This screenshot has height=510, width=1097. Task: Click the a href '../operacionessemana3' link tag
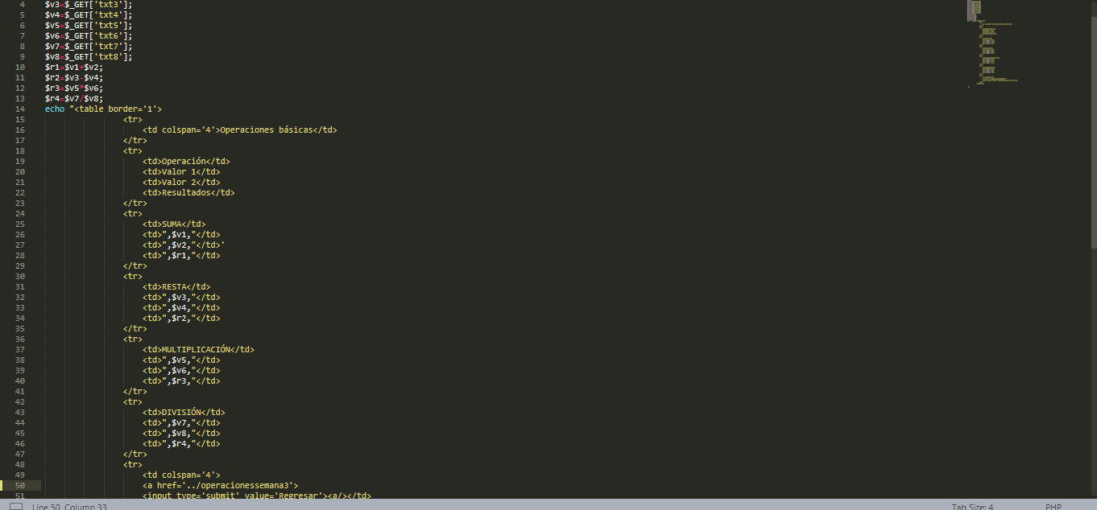point(220,485)
